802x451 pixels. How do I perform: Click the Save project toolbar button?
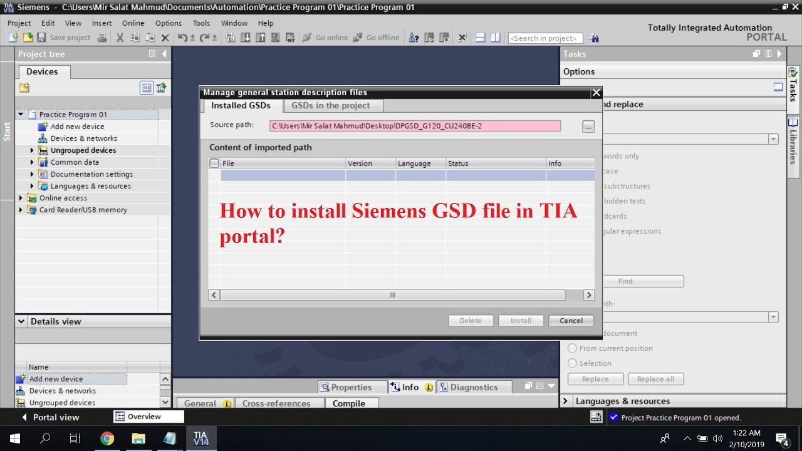63,38
